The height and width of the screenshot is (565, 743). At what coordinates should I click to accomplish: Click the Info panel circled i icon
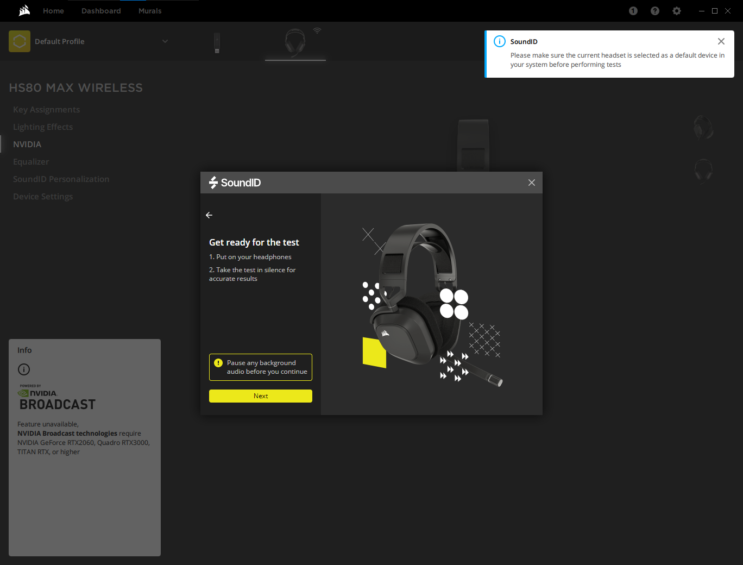24,369
